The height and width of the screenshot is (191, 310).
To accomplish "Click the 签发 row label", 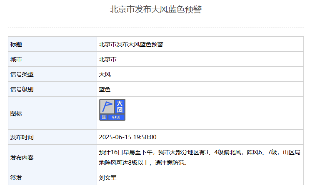I will 16,178.
